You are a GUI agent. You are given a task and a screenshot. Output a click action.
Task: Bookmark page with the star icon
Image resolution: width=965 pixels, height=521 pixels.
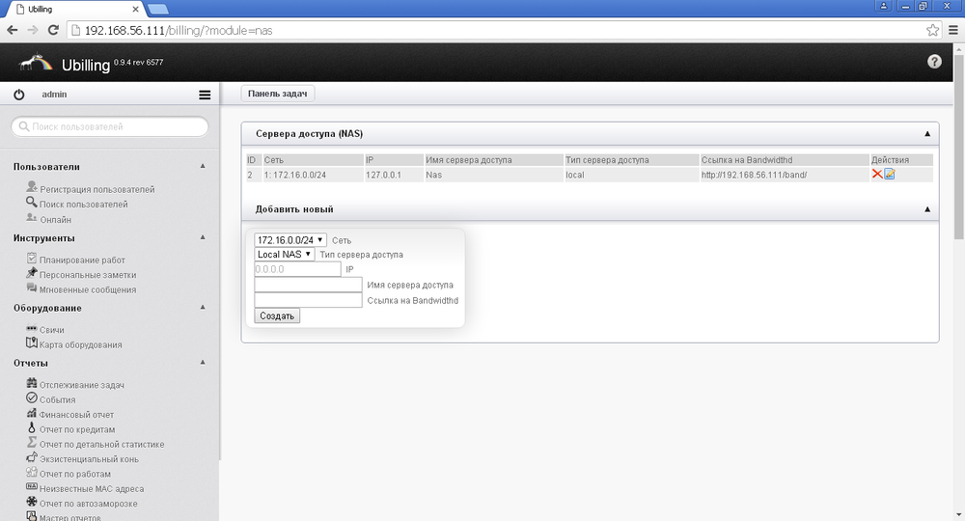click(x=932, y=30)
